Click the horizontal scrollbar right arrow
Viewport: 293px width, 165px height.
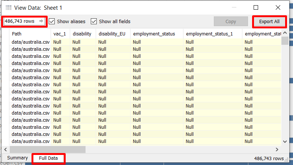click(277, 149)
